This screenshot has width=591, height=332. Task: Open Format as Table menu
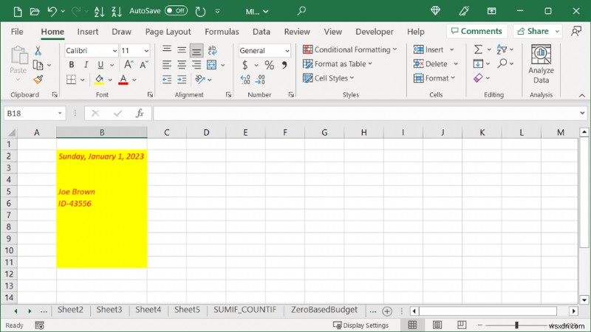tap(338, 63)
